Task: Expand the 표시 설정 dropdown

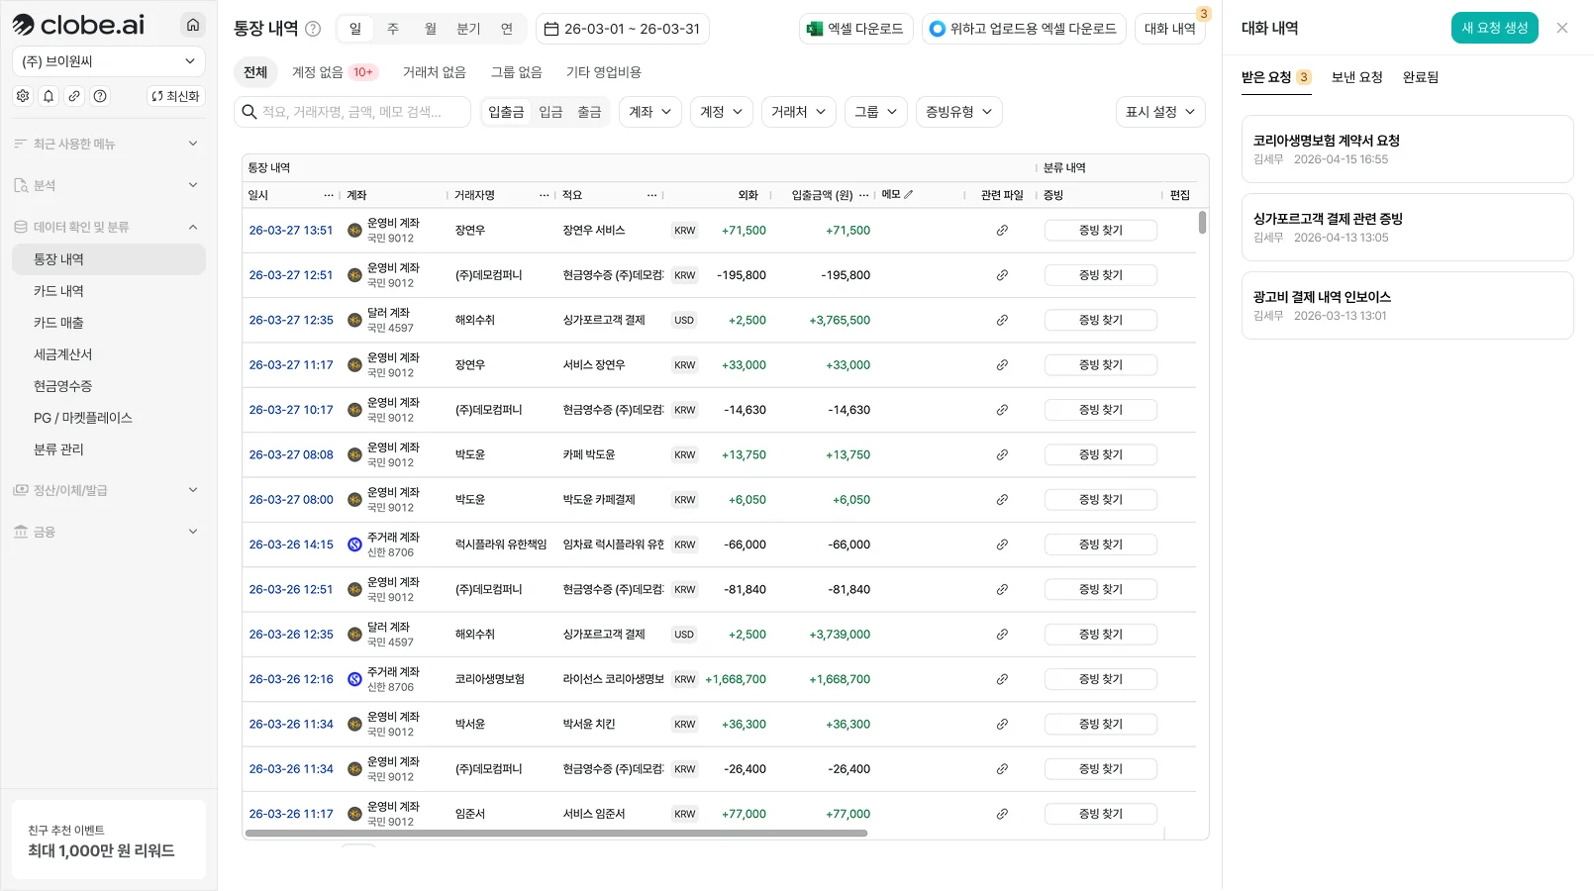Action: pyautogui.click(x=1159, y=112)
